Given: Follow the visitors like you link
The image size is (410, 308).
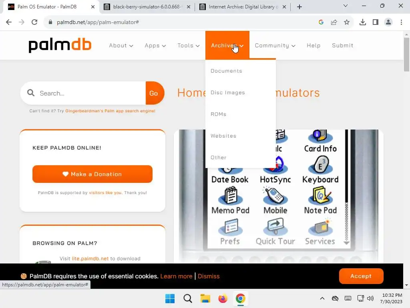Looking at the screenshot, I should (105, 193).
